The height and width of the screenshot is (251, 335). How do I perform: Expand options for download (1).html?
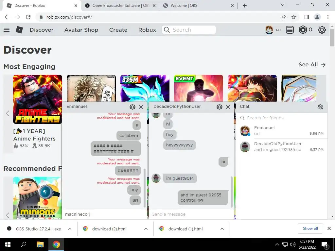tap(222, 229)
